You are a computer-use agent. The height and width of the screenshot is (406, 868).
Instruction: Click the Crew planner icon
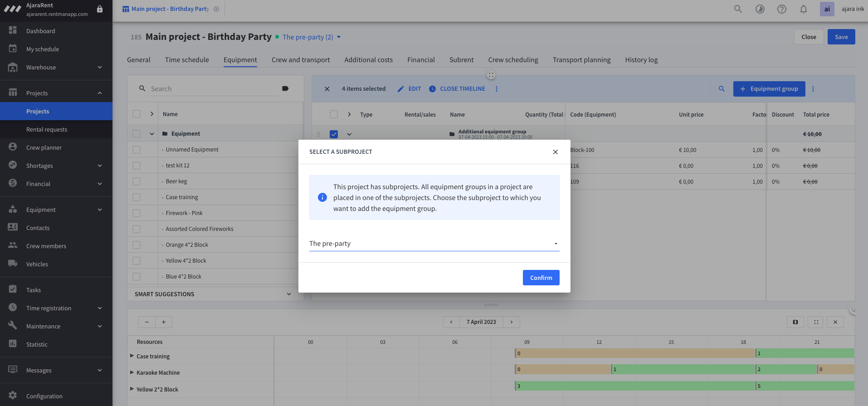[13, 147]
